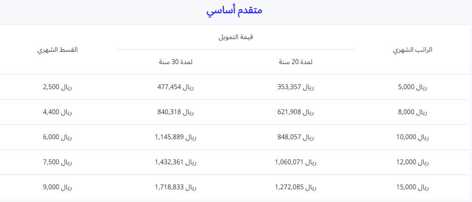Image resolution: width=472 pixels, height=202 pixels.
Task: Click the 7,500 ريال installment cell
Action: point(57,162)
